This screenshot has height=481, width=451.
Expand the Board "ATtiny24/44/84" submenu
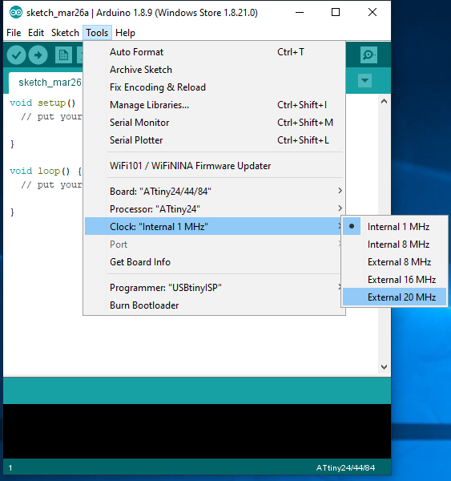[214, 192]
